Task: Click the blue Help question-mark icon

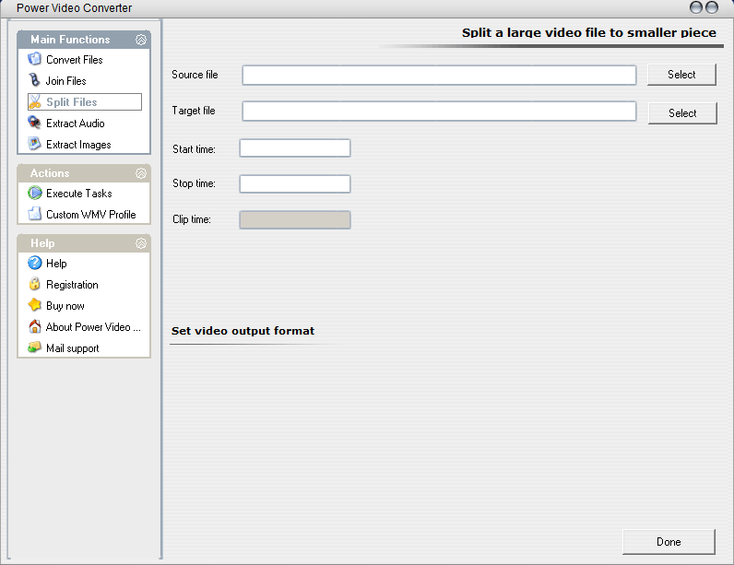Action: point(35,263)
